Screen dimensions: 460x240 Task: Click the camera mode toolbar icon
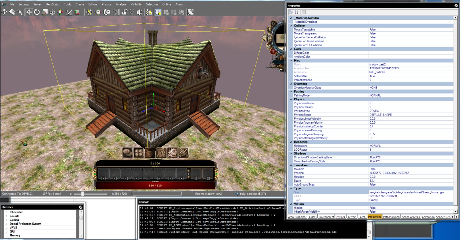(12, 12)
